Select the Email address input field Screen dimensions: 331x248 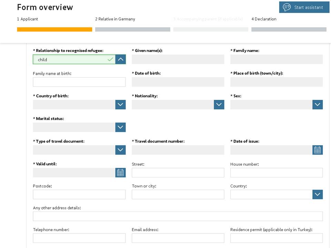(178, 238)
